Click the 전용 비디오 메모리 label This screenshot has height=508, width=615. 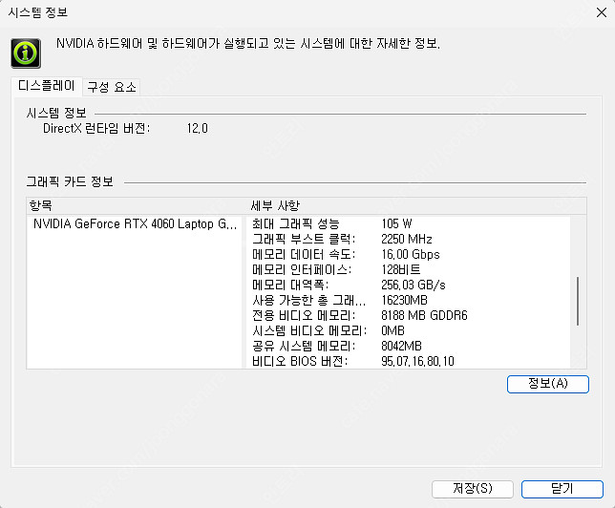coord(304,316)
